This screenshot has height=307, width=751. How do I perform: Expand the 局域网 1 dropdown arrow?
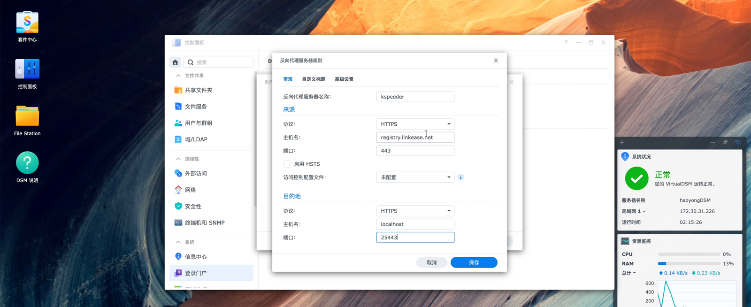pyautogui.click(x=644, y=212)
